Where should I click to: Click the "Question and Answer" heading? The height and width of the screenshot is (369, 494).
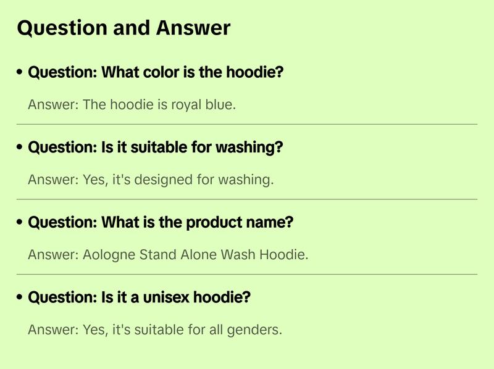coord(124,28)
